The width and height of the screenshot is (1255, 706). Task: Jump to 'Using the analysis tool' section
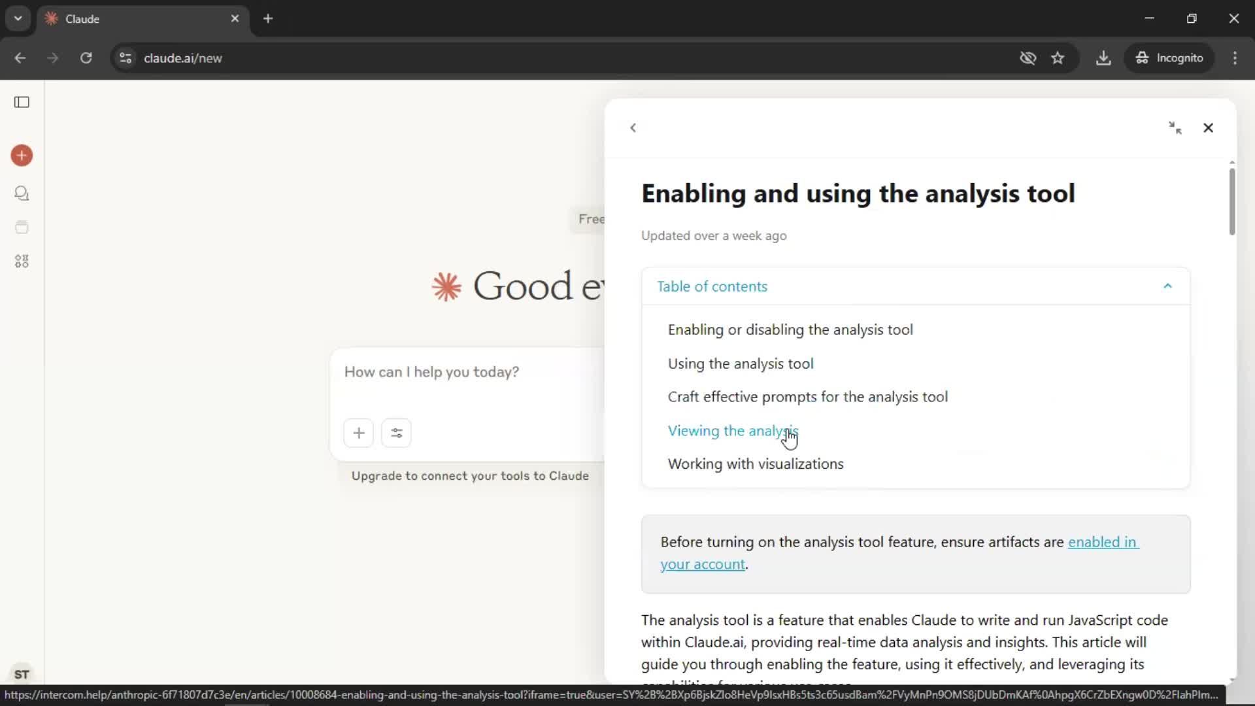pos(741,363)
